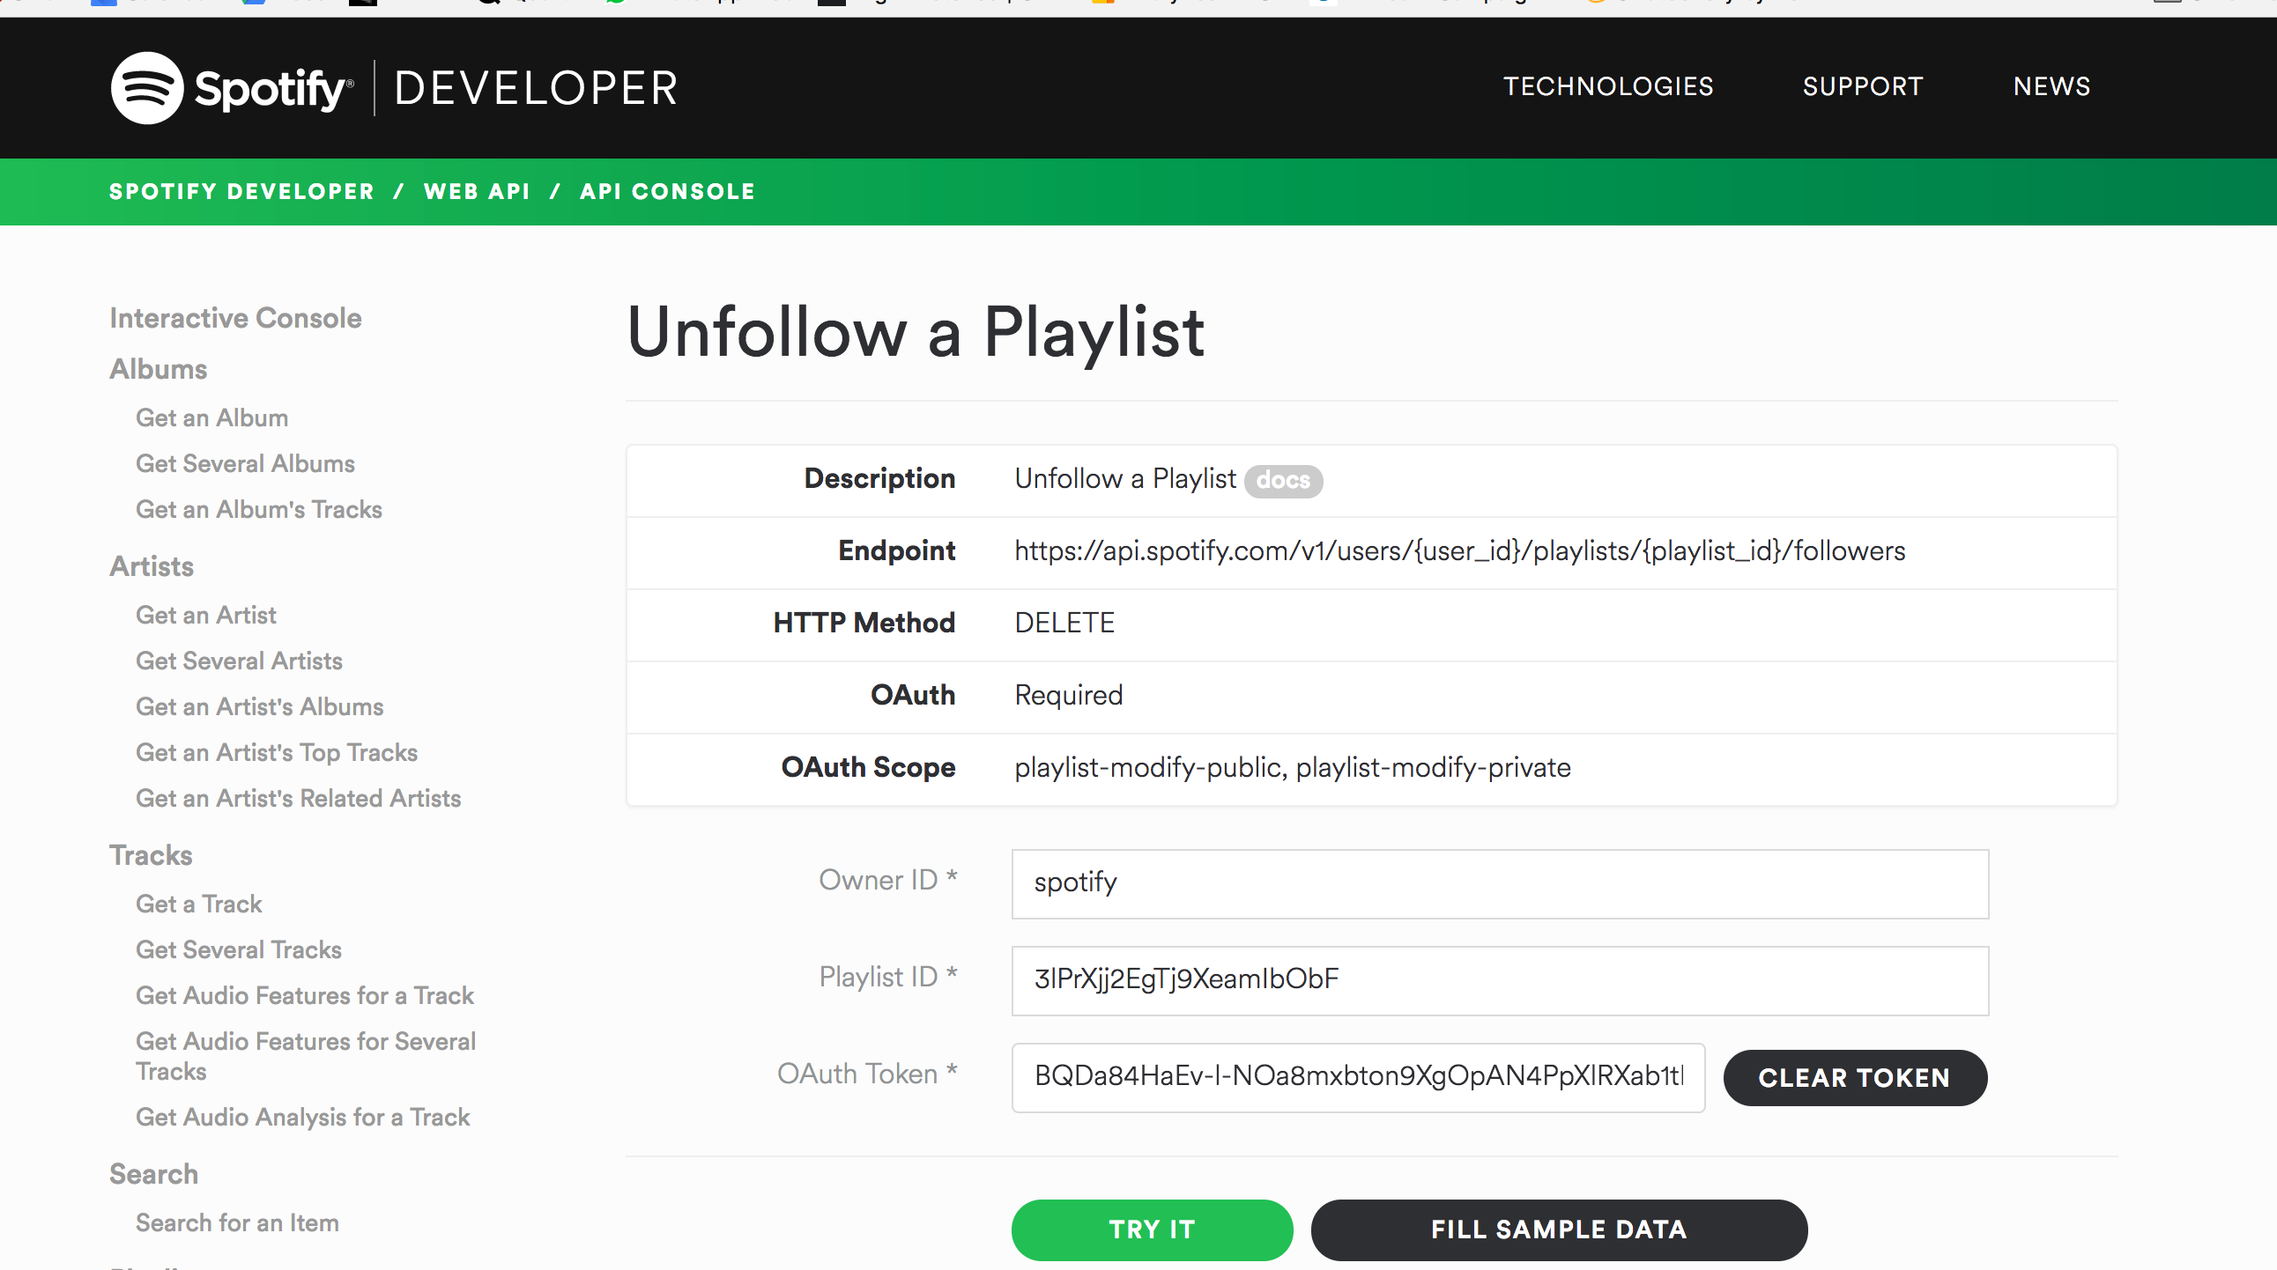
Task: Click the Albums section header
Action: click(x=156, y=367)
